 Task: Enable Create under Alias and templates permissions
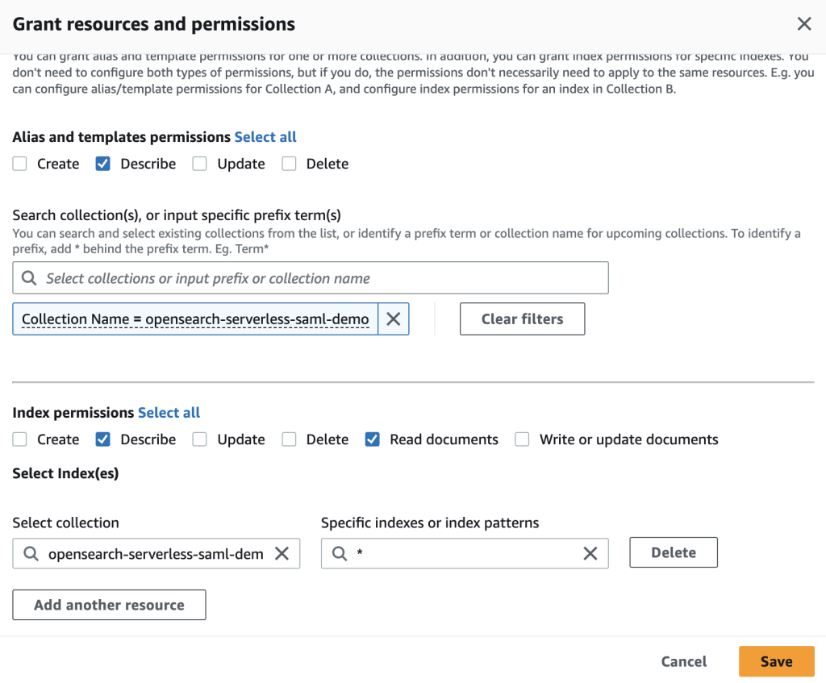click(x=20, y=164)
